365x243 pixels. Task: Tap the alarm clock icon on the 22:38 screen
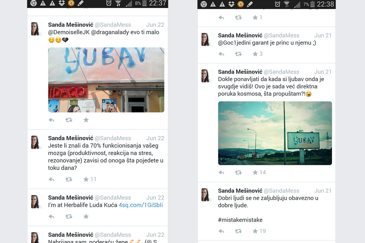point(278,4)
